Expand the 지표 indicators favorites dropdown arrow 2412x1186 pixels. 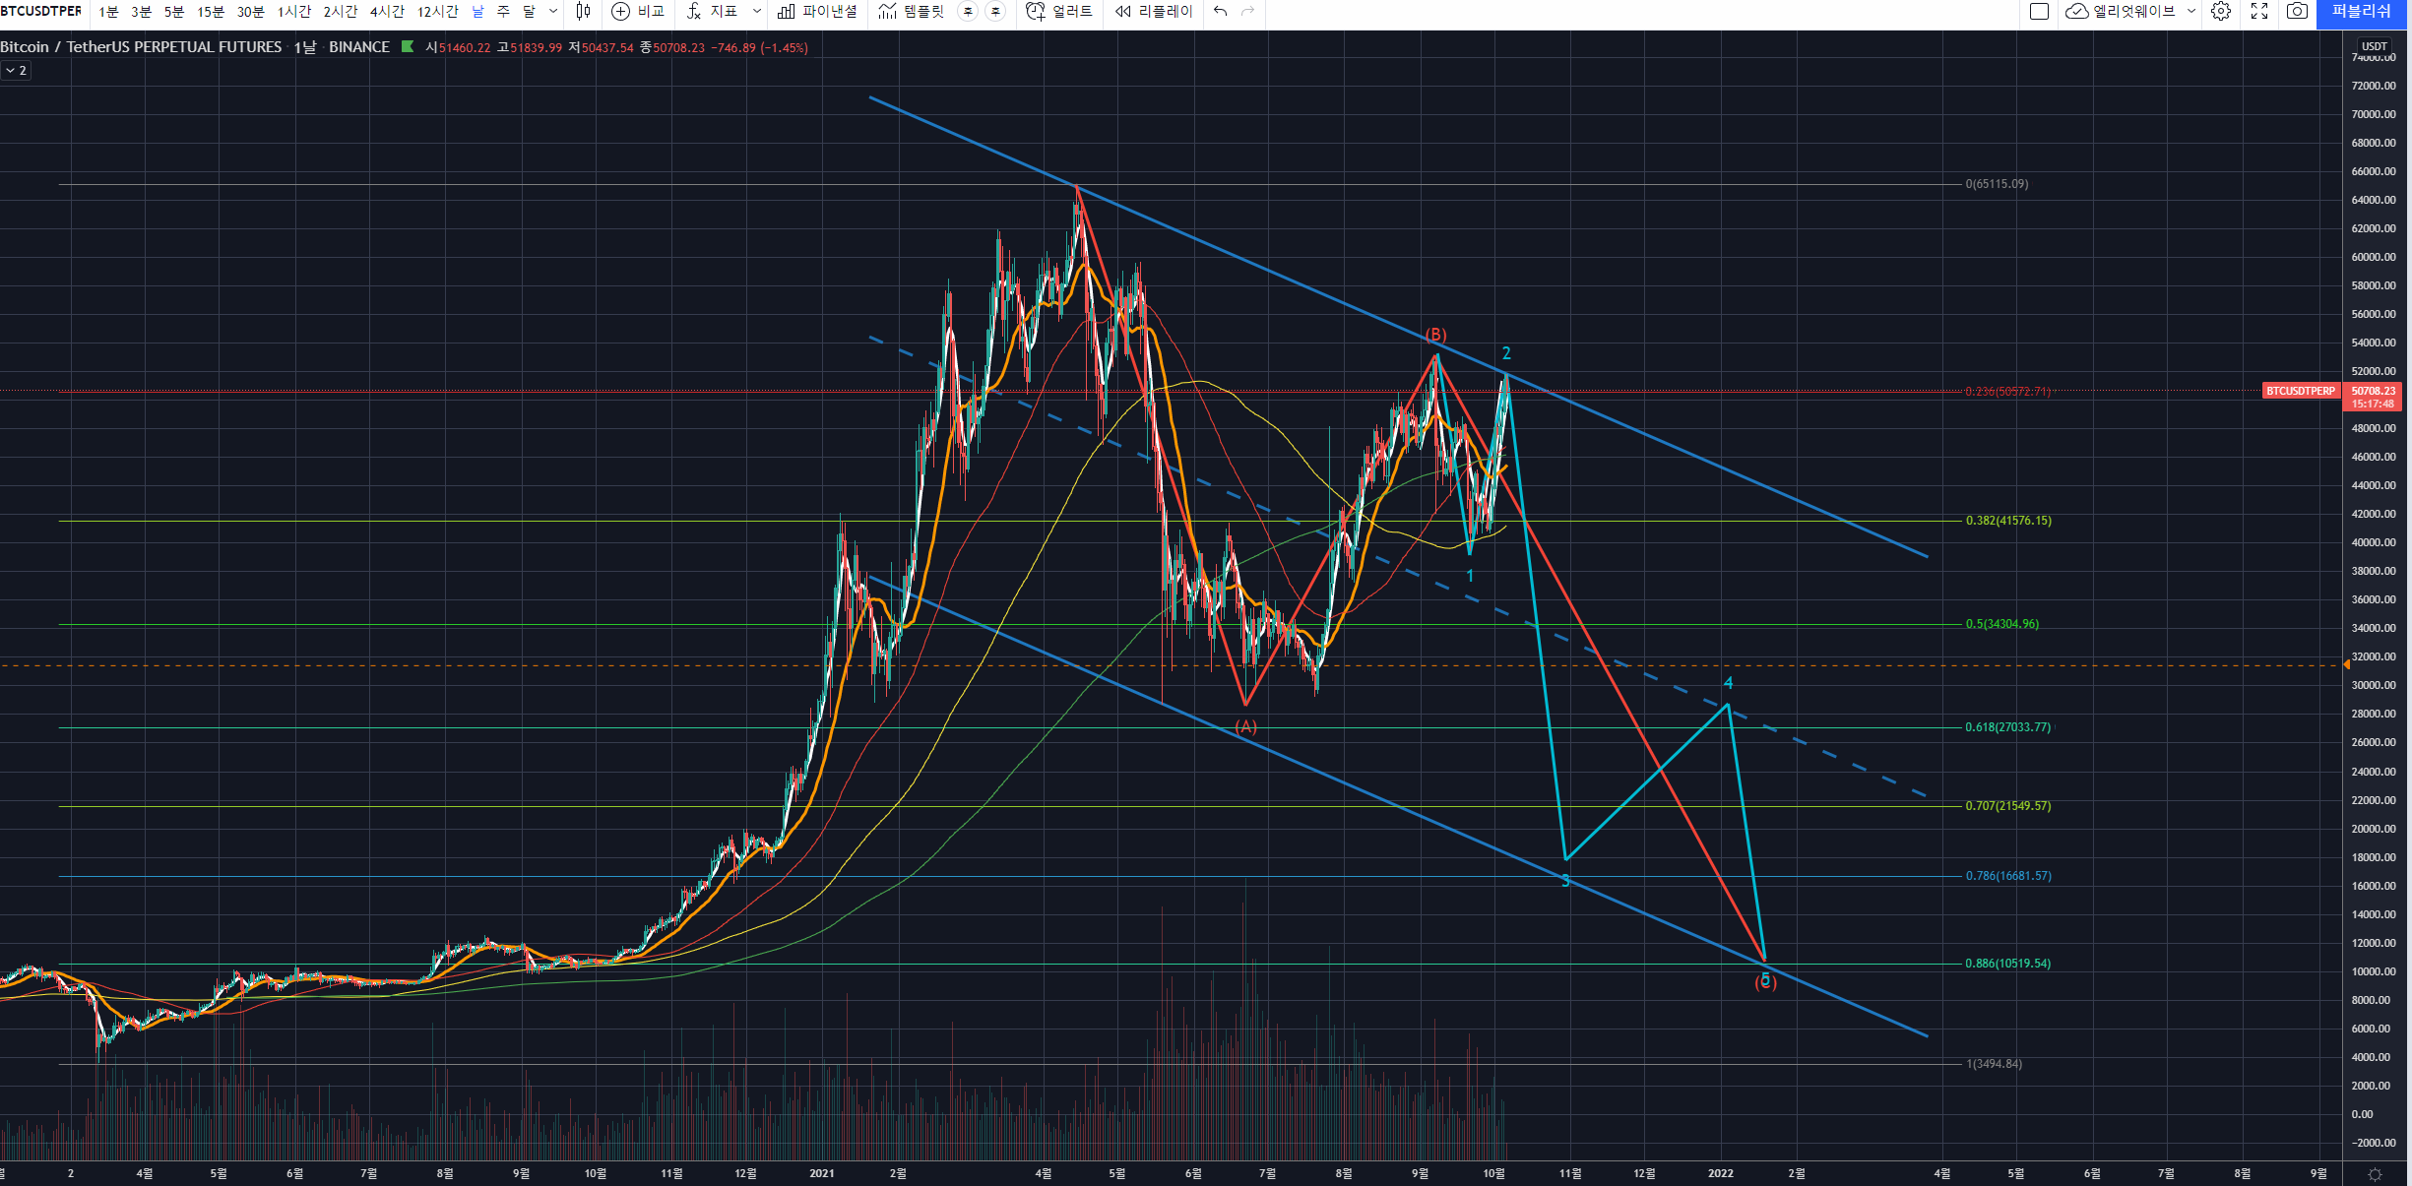click(756, 12)
